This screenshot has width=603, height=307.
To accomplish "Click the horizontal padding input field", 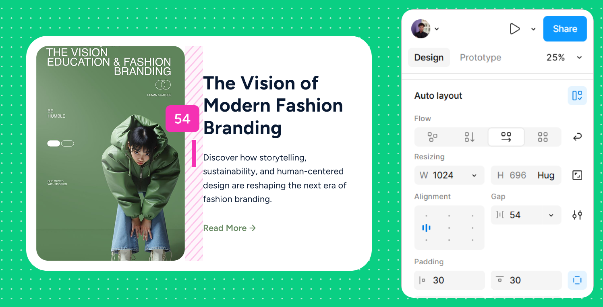I will [449, 280].
